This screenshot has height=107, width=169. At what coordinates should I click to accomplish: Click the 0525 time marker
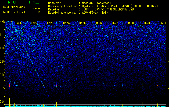click(82, 23)
